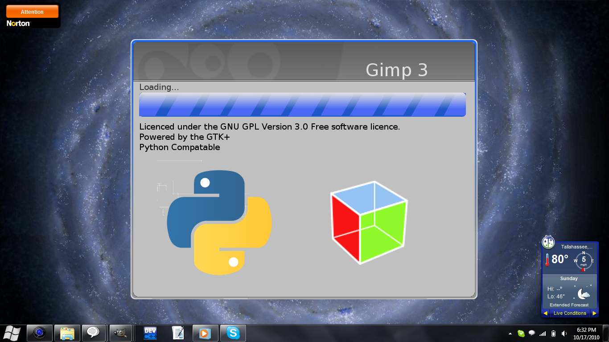Open the volume control in the system tray
This screenshot has height=342, width=609.
pos(564,333)
